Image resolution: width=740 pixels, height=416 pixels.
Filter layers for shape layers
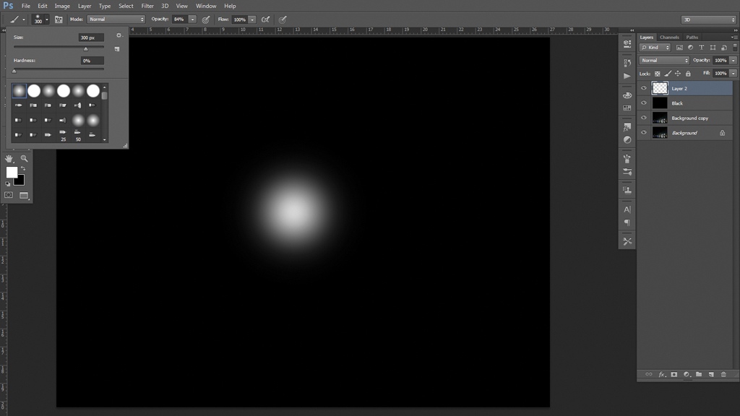(x=713, y=48)
